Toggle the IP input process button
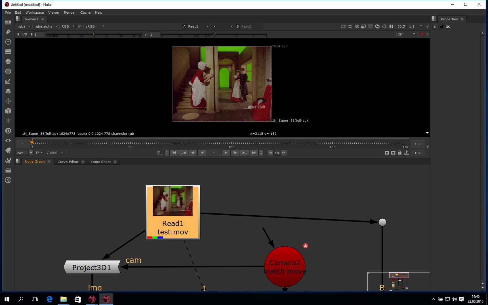This screenshot has width=488, height=305. tap(80, 26)
